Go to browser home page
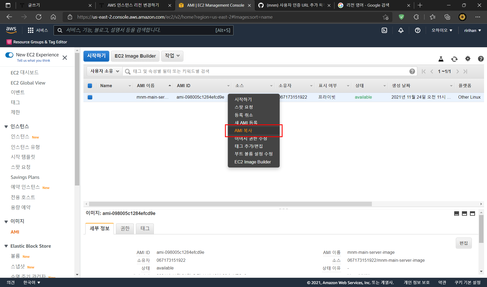 click(x=53, y=17)
